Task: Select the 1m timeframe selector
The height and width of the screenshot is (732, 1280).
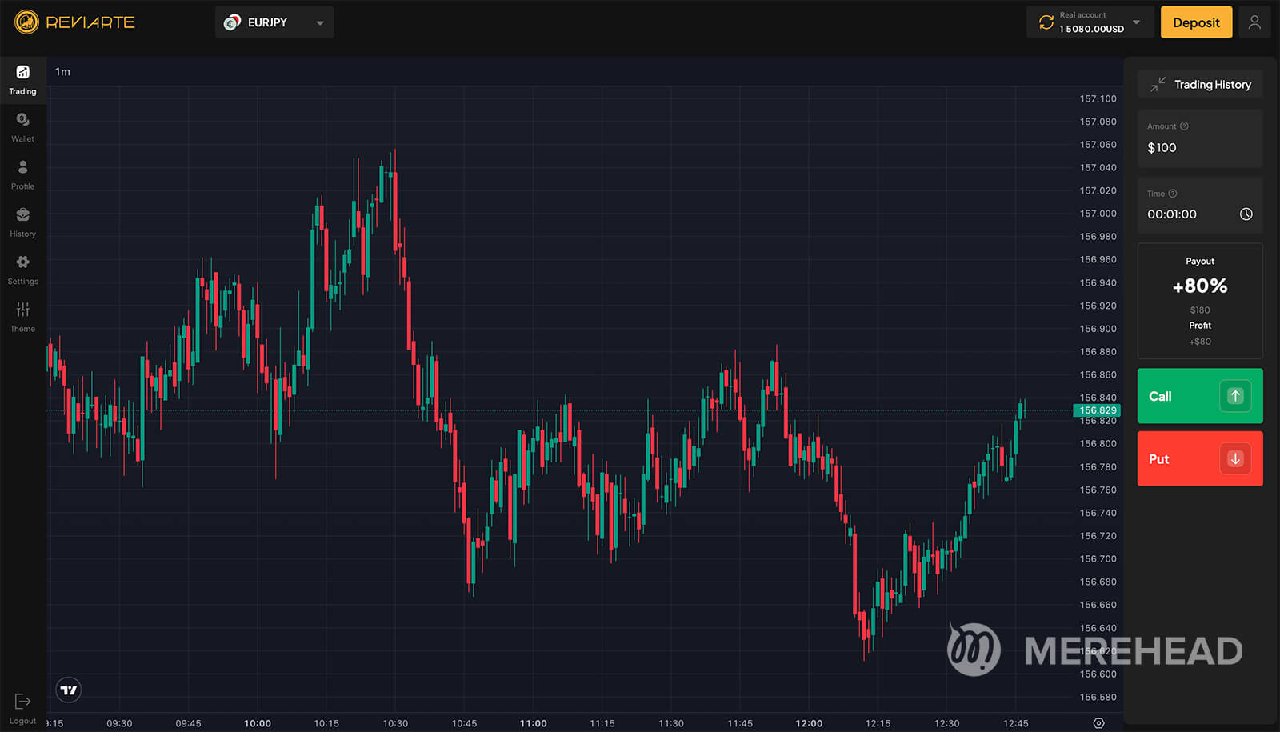Action: pyautogui.click(x=62, y=72)
